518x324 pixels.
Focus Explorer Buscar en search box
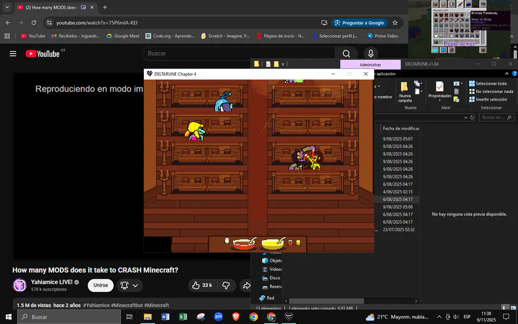tap(497, 117)
